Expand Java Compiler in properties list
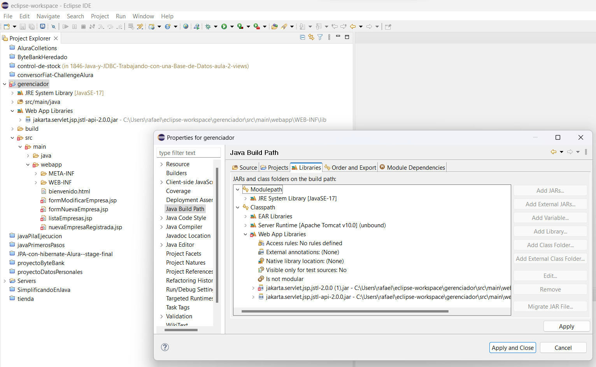The width and height of the screenshot is (596, 367). 161,227
